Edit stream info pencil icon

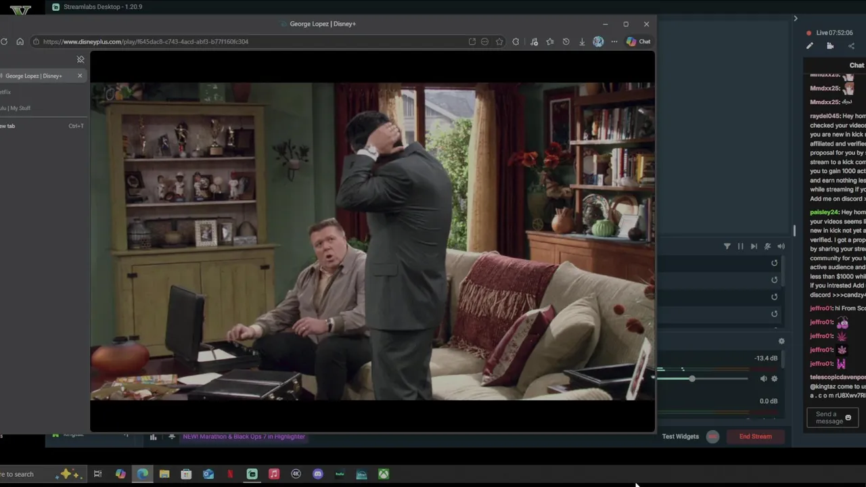coord(810,46)
